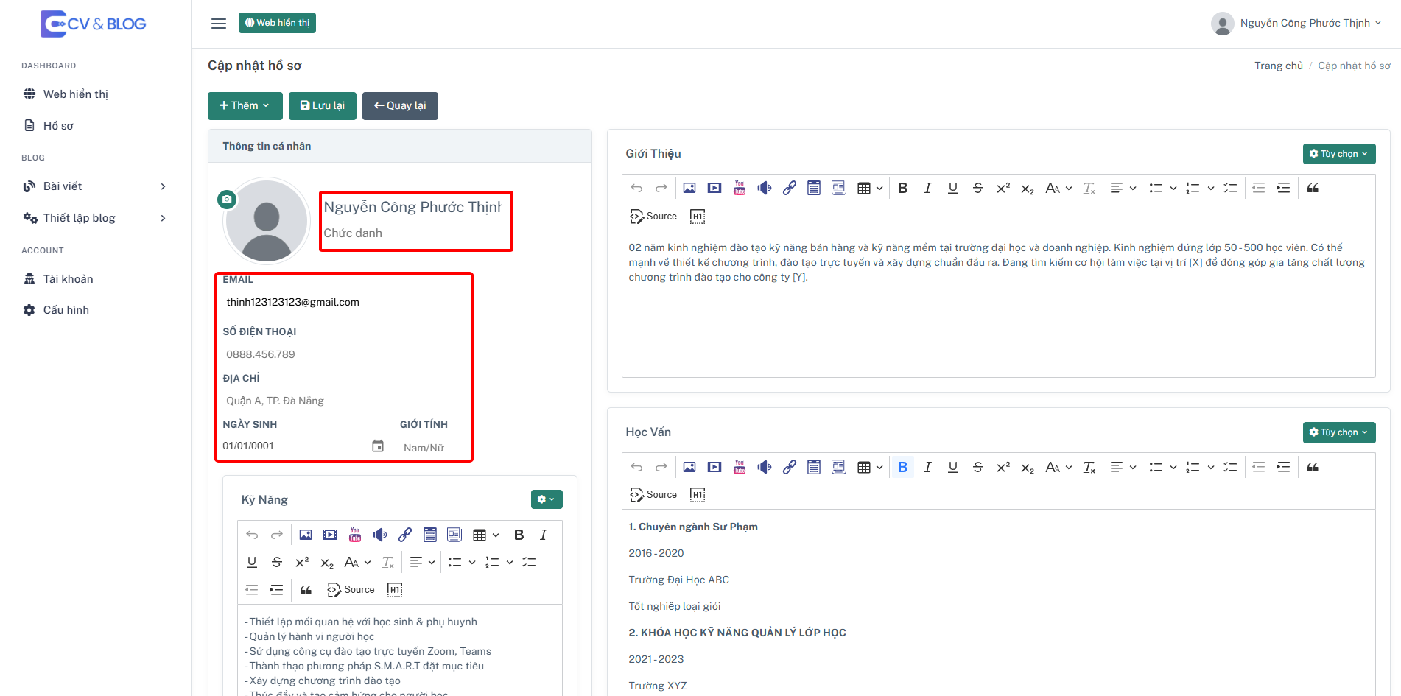Toggle Bold in Giới Thiệu editor
1401x696 pixels.
[x=903, y=188]
